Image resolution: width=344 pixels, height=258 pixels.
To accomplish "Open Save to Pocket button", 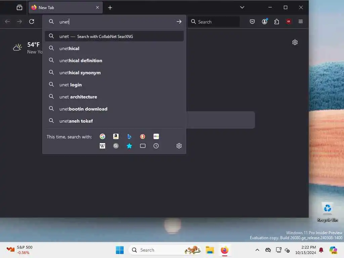I will coord(252,21).
